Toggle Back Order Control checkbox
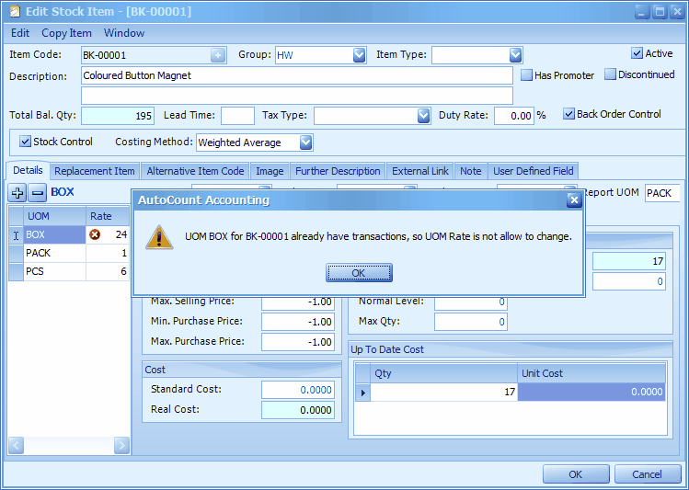This screenshot has height=490, width=689. [x=568, y=114]
